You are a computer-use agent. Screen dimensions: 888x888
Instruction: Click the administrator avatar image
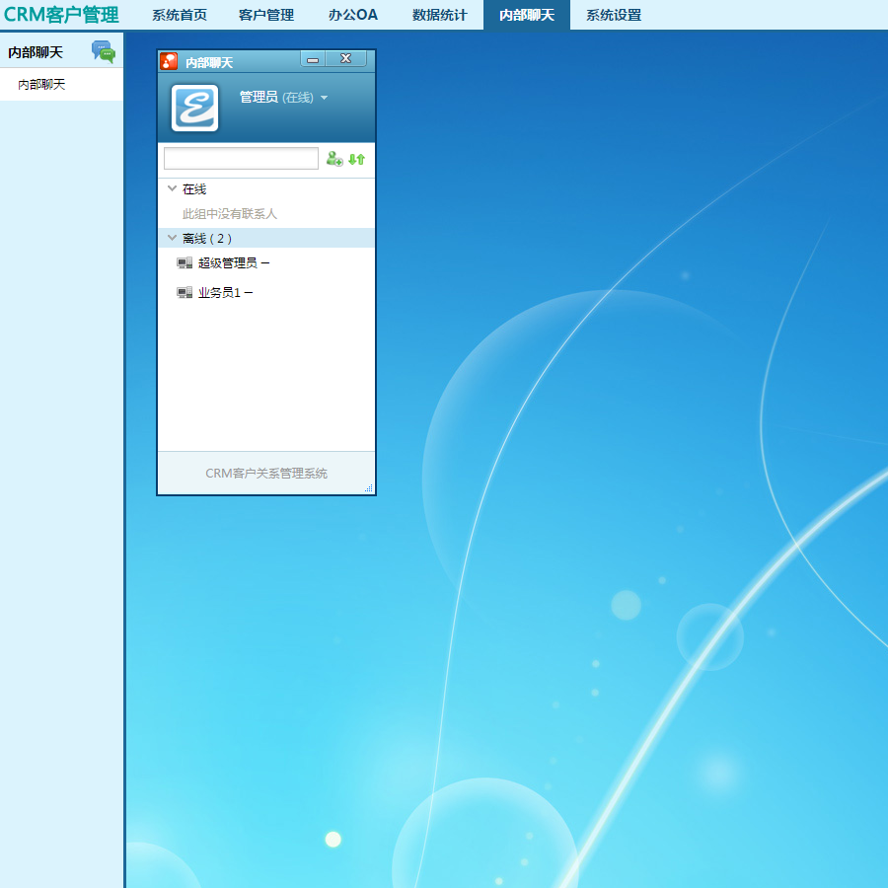(x=194, y=108)
